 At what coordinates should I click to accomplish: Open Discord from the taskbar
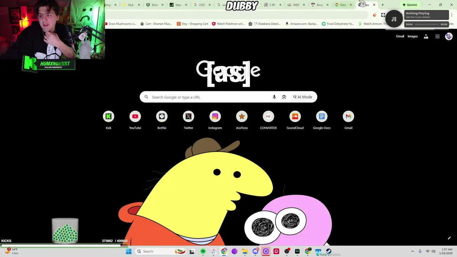(x=255, y=251)
